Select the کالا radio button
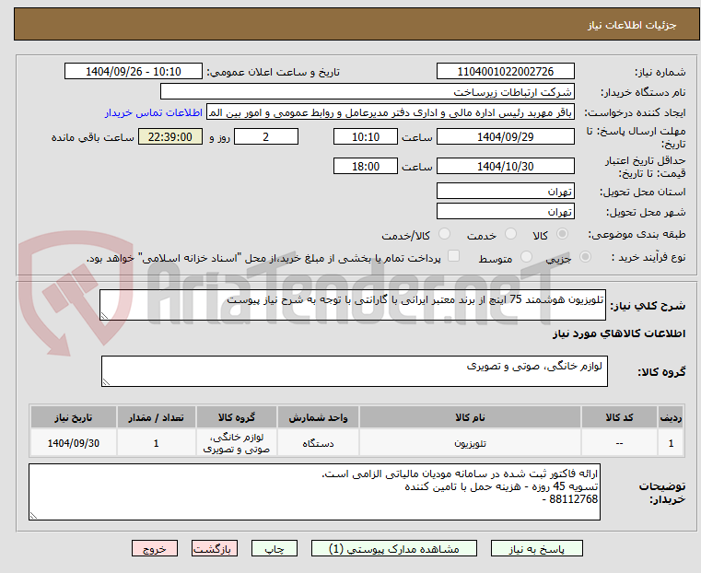 point(563,234)
